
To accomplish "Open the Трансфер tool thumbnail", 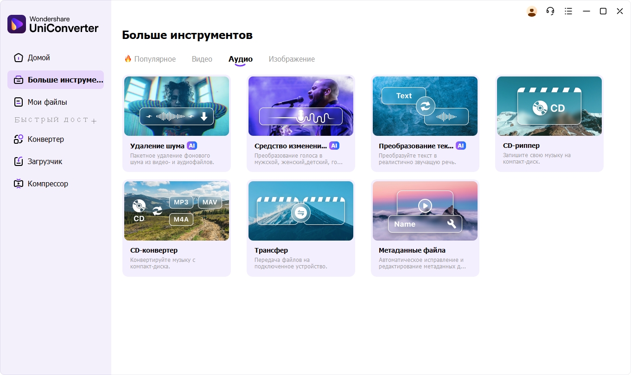I will click(301, 211).
